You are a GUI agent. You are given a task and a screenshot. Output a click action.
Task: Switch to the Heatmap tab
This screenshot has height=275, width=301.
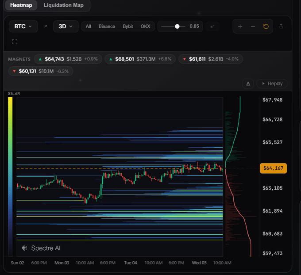(21, 5)
